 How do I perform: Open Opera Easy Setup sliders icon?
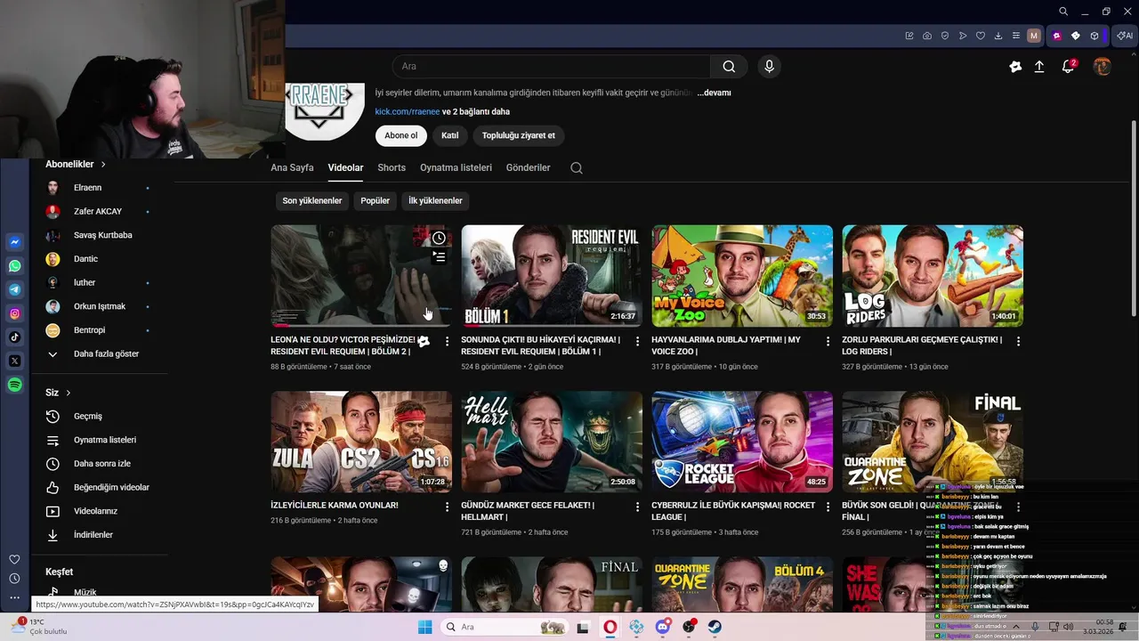click(1016, 36)
